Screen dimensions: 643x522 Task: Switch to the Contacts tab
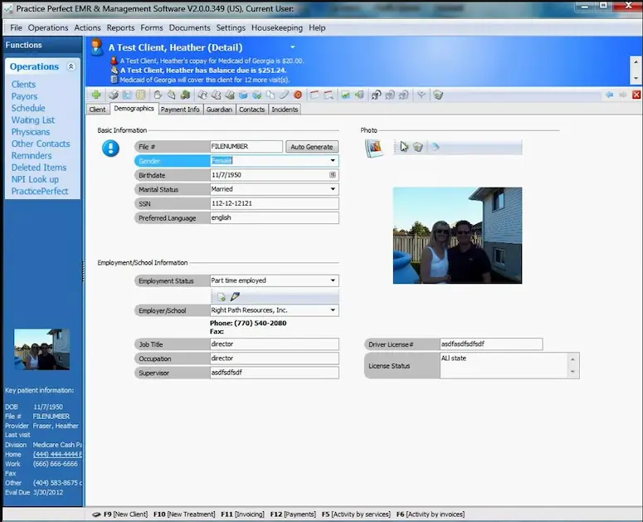251,110
